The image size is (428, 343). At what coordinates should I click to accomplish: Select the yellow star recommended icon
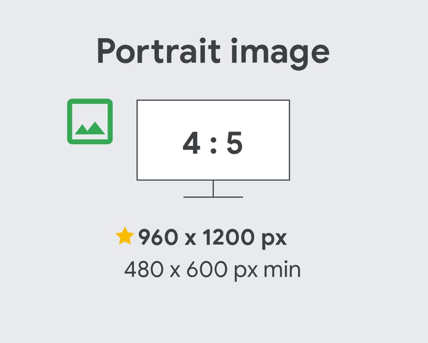tap(125, 236)
